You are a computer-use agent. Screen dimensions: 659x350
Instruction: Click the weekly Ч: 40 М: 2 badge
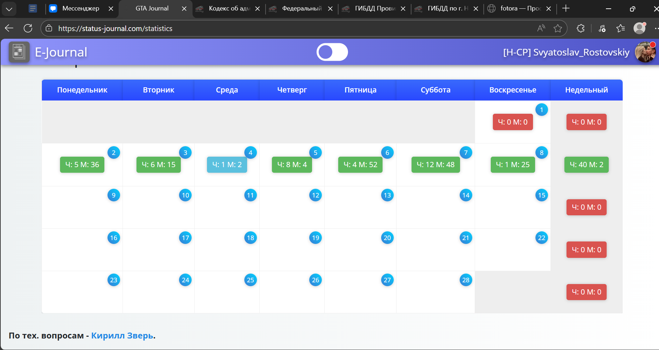pyautogui.click(x=586, y=165)
